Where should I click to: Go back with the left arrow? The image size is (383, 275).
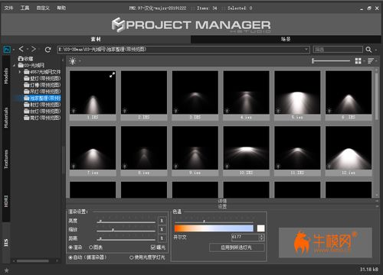point(21,49)
